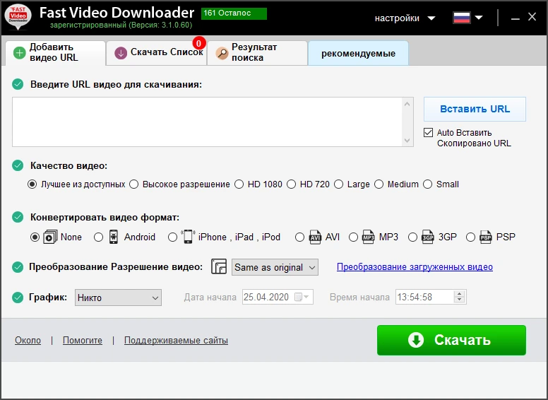This screenshot has height=400, width=548.
Task: Choose the HD 720 quality radio
Action: [292, 184]
